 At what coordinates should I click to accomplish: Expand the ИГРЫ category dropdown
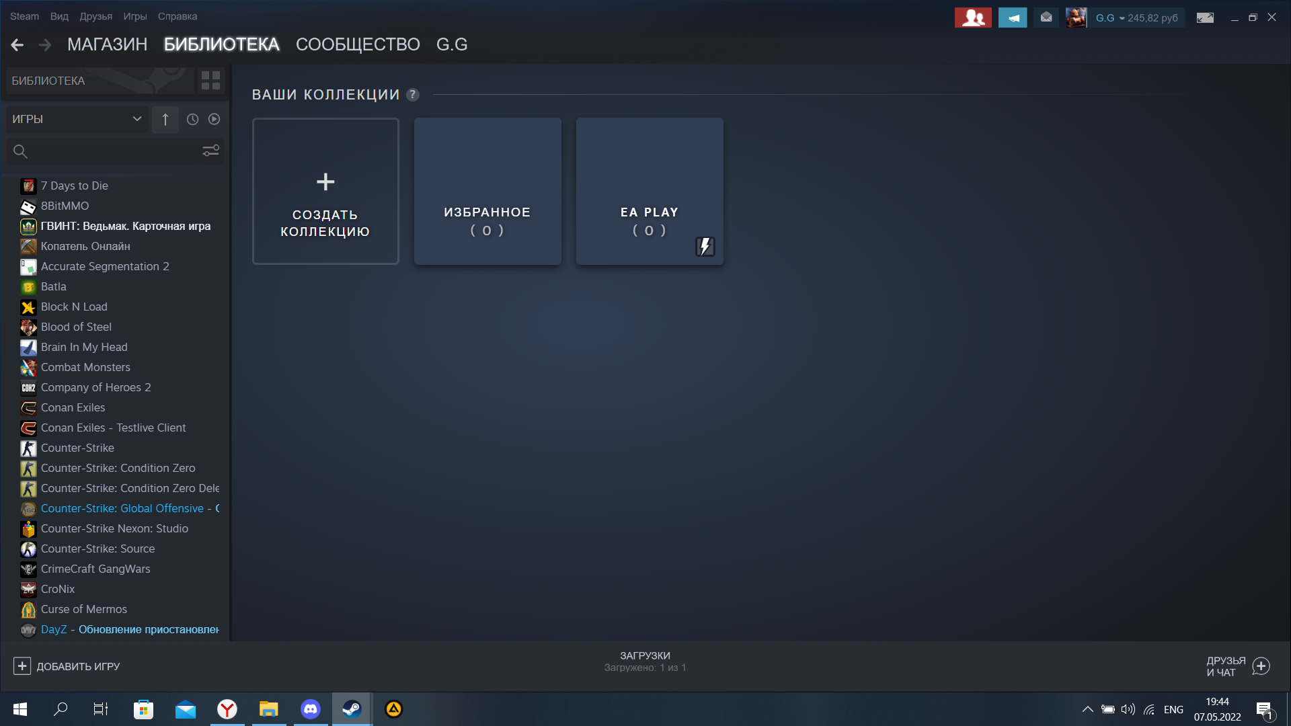[x=77, y=119]
